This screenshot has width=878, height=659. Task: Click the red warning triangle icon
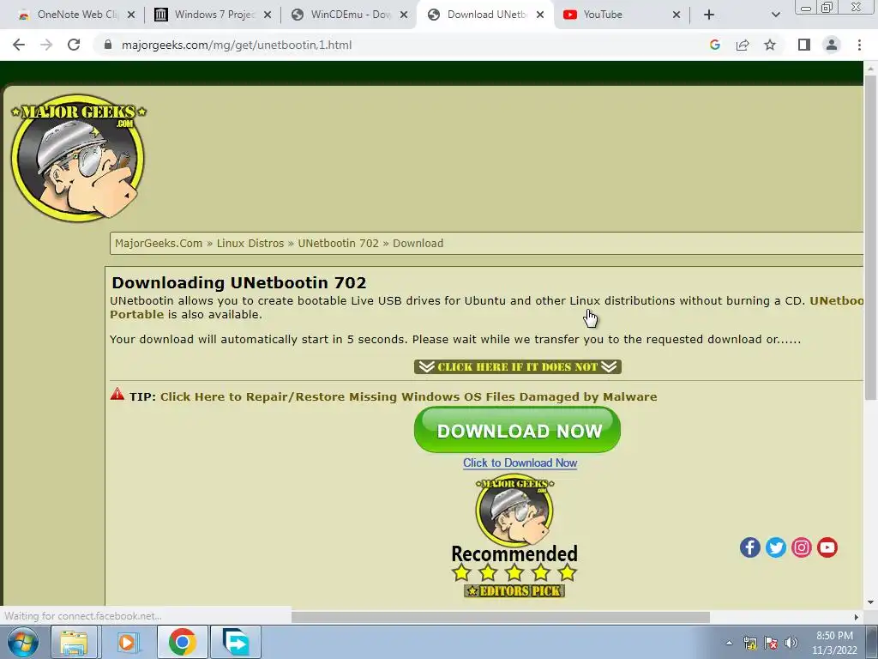117,394
